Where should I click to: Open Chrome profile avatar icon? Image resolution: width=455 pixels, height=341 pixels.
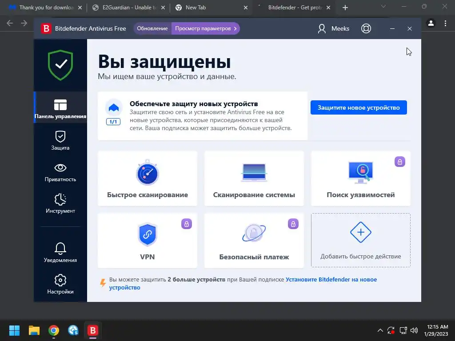pyautogui.click(x=431, y=23)
